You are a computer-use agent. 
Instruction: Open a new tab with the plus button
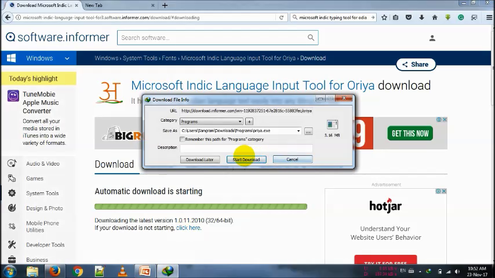(x=165, y=5)
